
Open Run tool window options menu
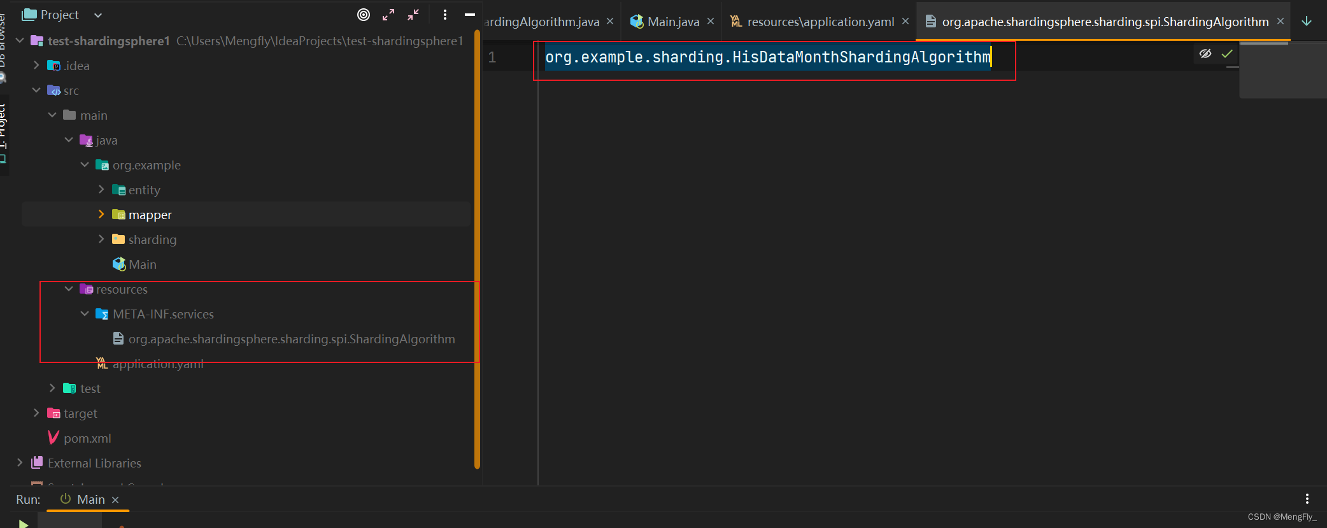pos(1307,499)
